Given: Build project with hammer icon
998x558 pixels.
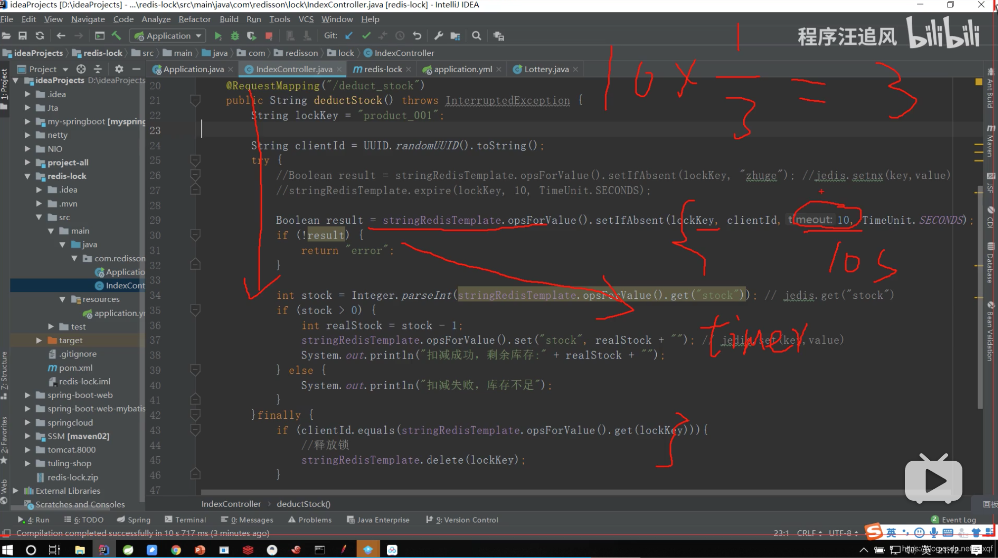Looking at the screenshot, I should click(116, 36).
